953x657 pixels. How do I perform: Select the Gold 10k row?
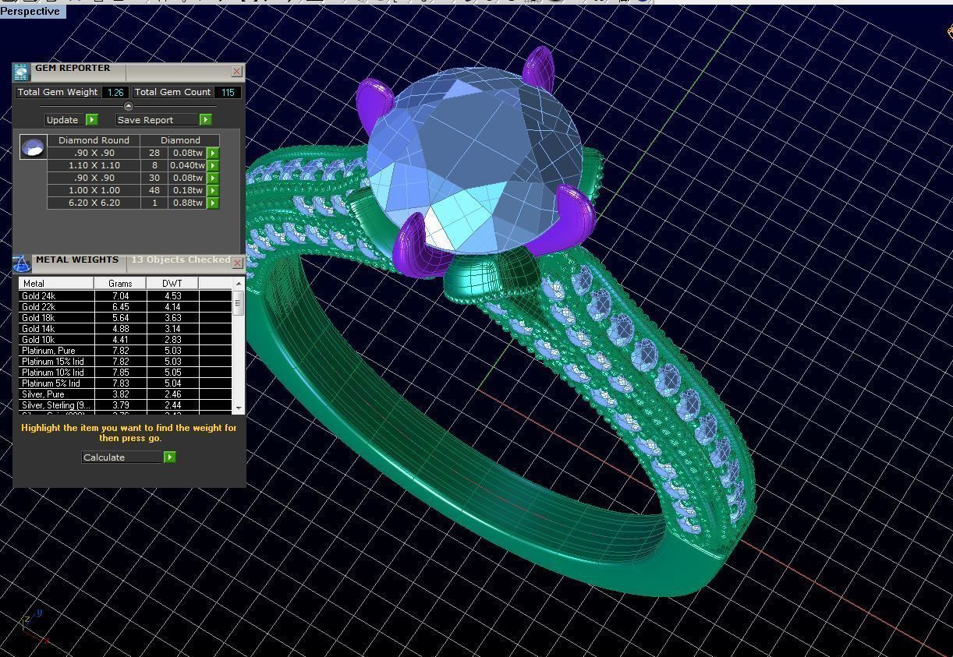pyautogui.click(x=125, y=340)
